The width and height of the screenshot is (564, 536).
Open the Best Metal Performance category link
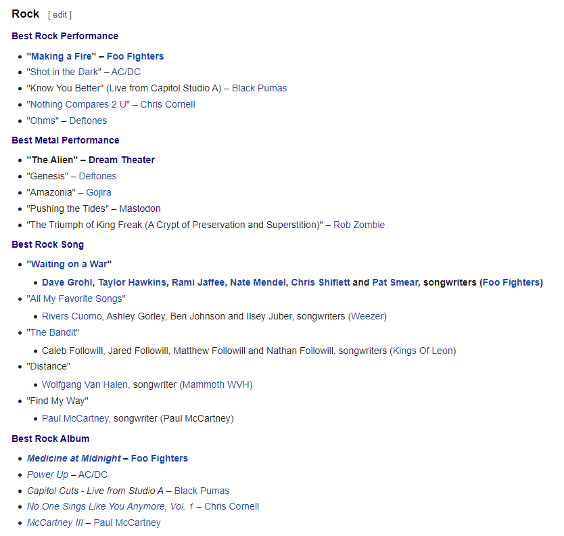[66, 140]
